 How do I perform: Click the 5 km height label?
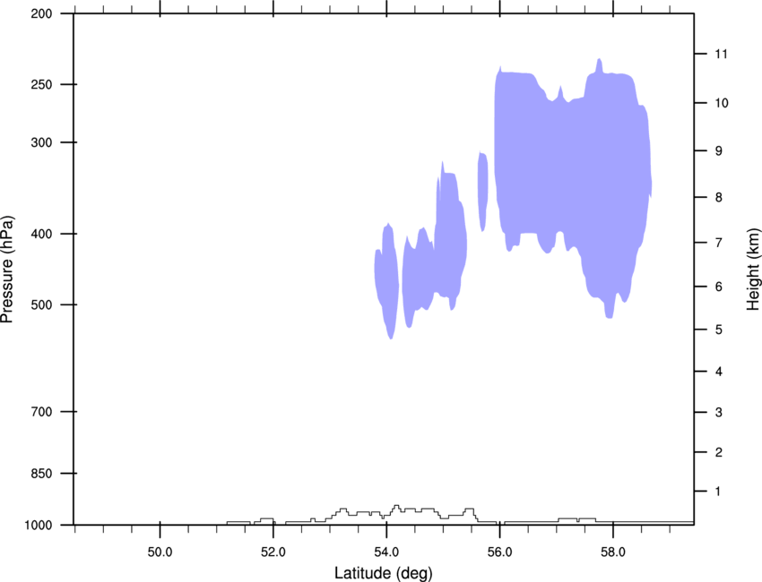tap(719, 330)
